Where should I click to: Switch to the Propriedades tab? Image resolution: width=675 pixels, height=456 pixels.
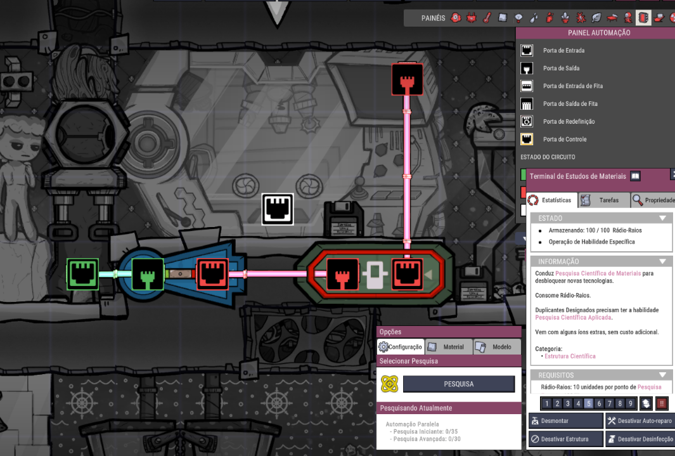click(653, 200)
